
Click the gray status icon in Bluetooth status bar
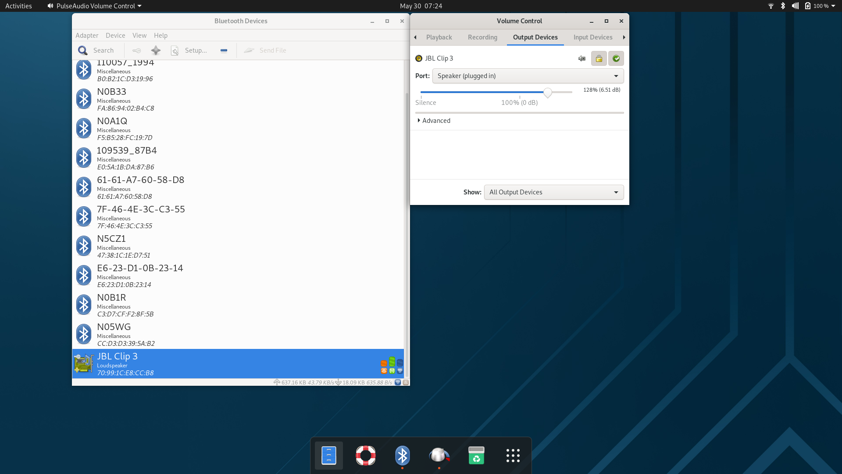pos(406,382)
